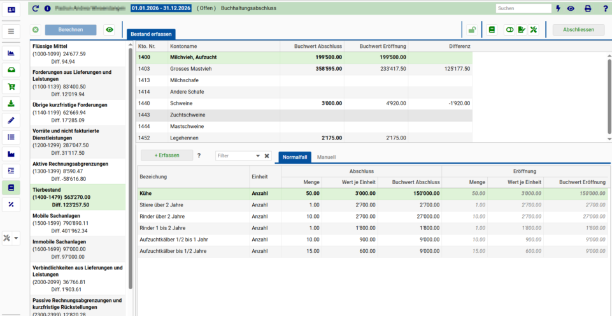Image resolution: width=612 pixels, height=316 pixels.
Task: Click the green wrench tools icon in toolbar
Action: (534, 30)
